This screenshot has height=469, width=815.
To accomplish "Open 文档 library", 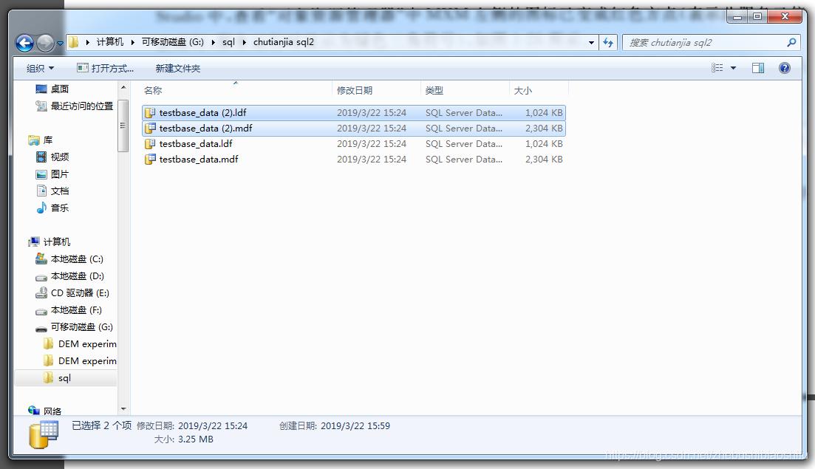I will (x=60, y=191).
